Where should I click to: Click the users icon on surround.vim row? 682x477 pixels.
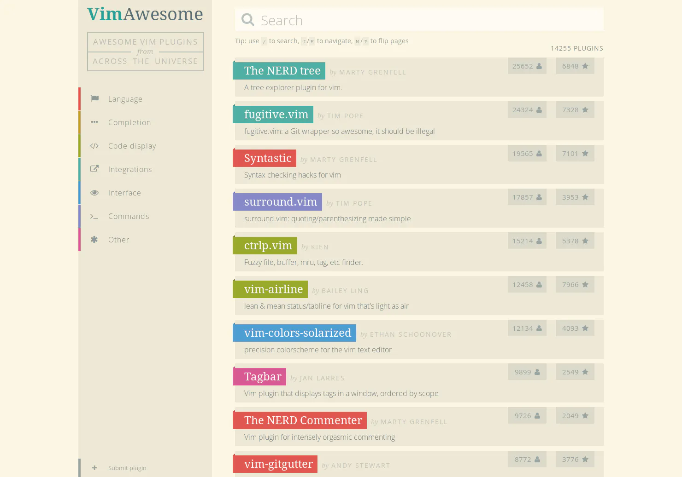539,197
